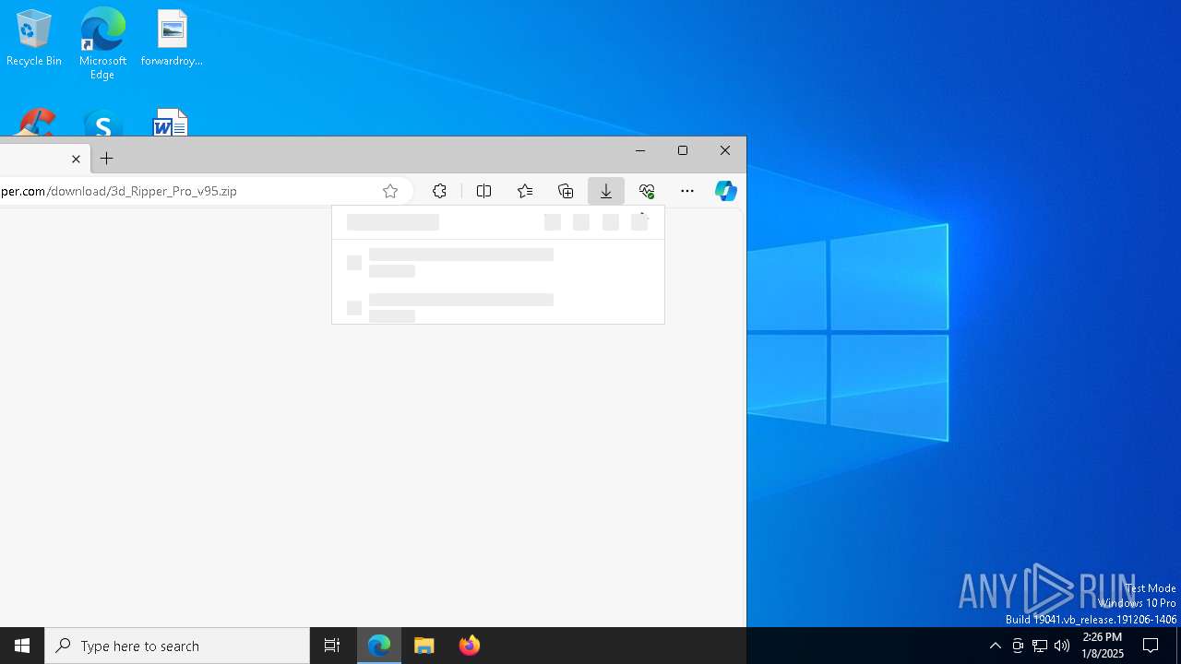
Task: Open File Explorer from the taskbar
Action: [x=424, y=646]
